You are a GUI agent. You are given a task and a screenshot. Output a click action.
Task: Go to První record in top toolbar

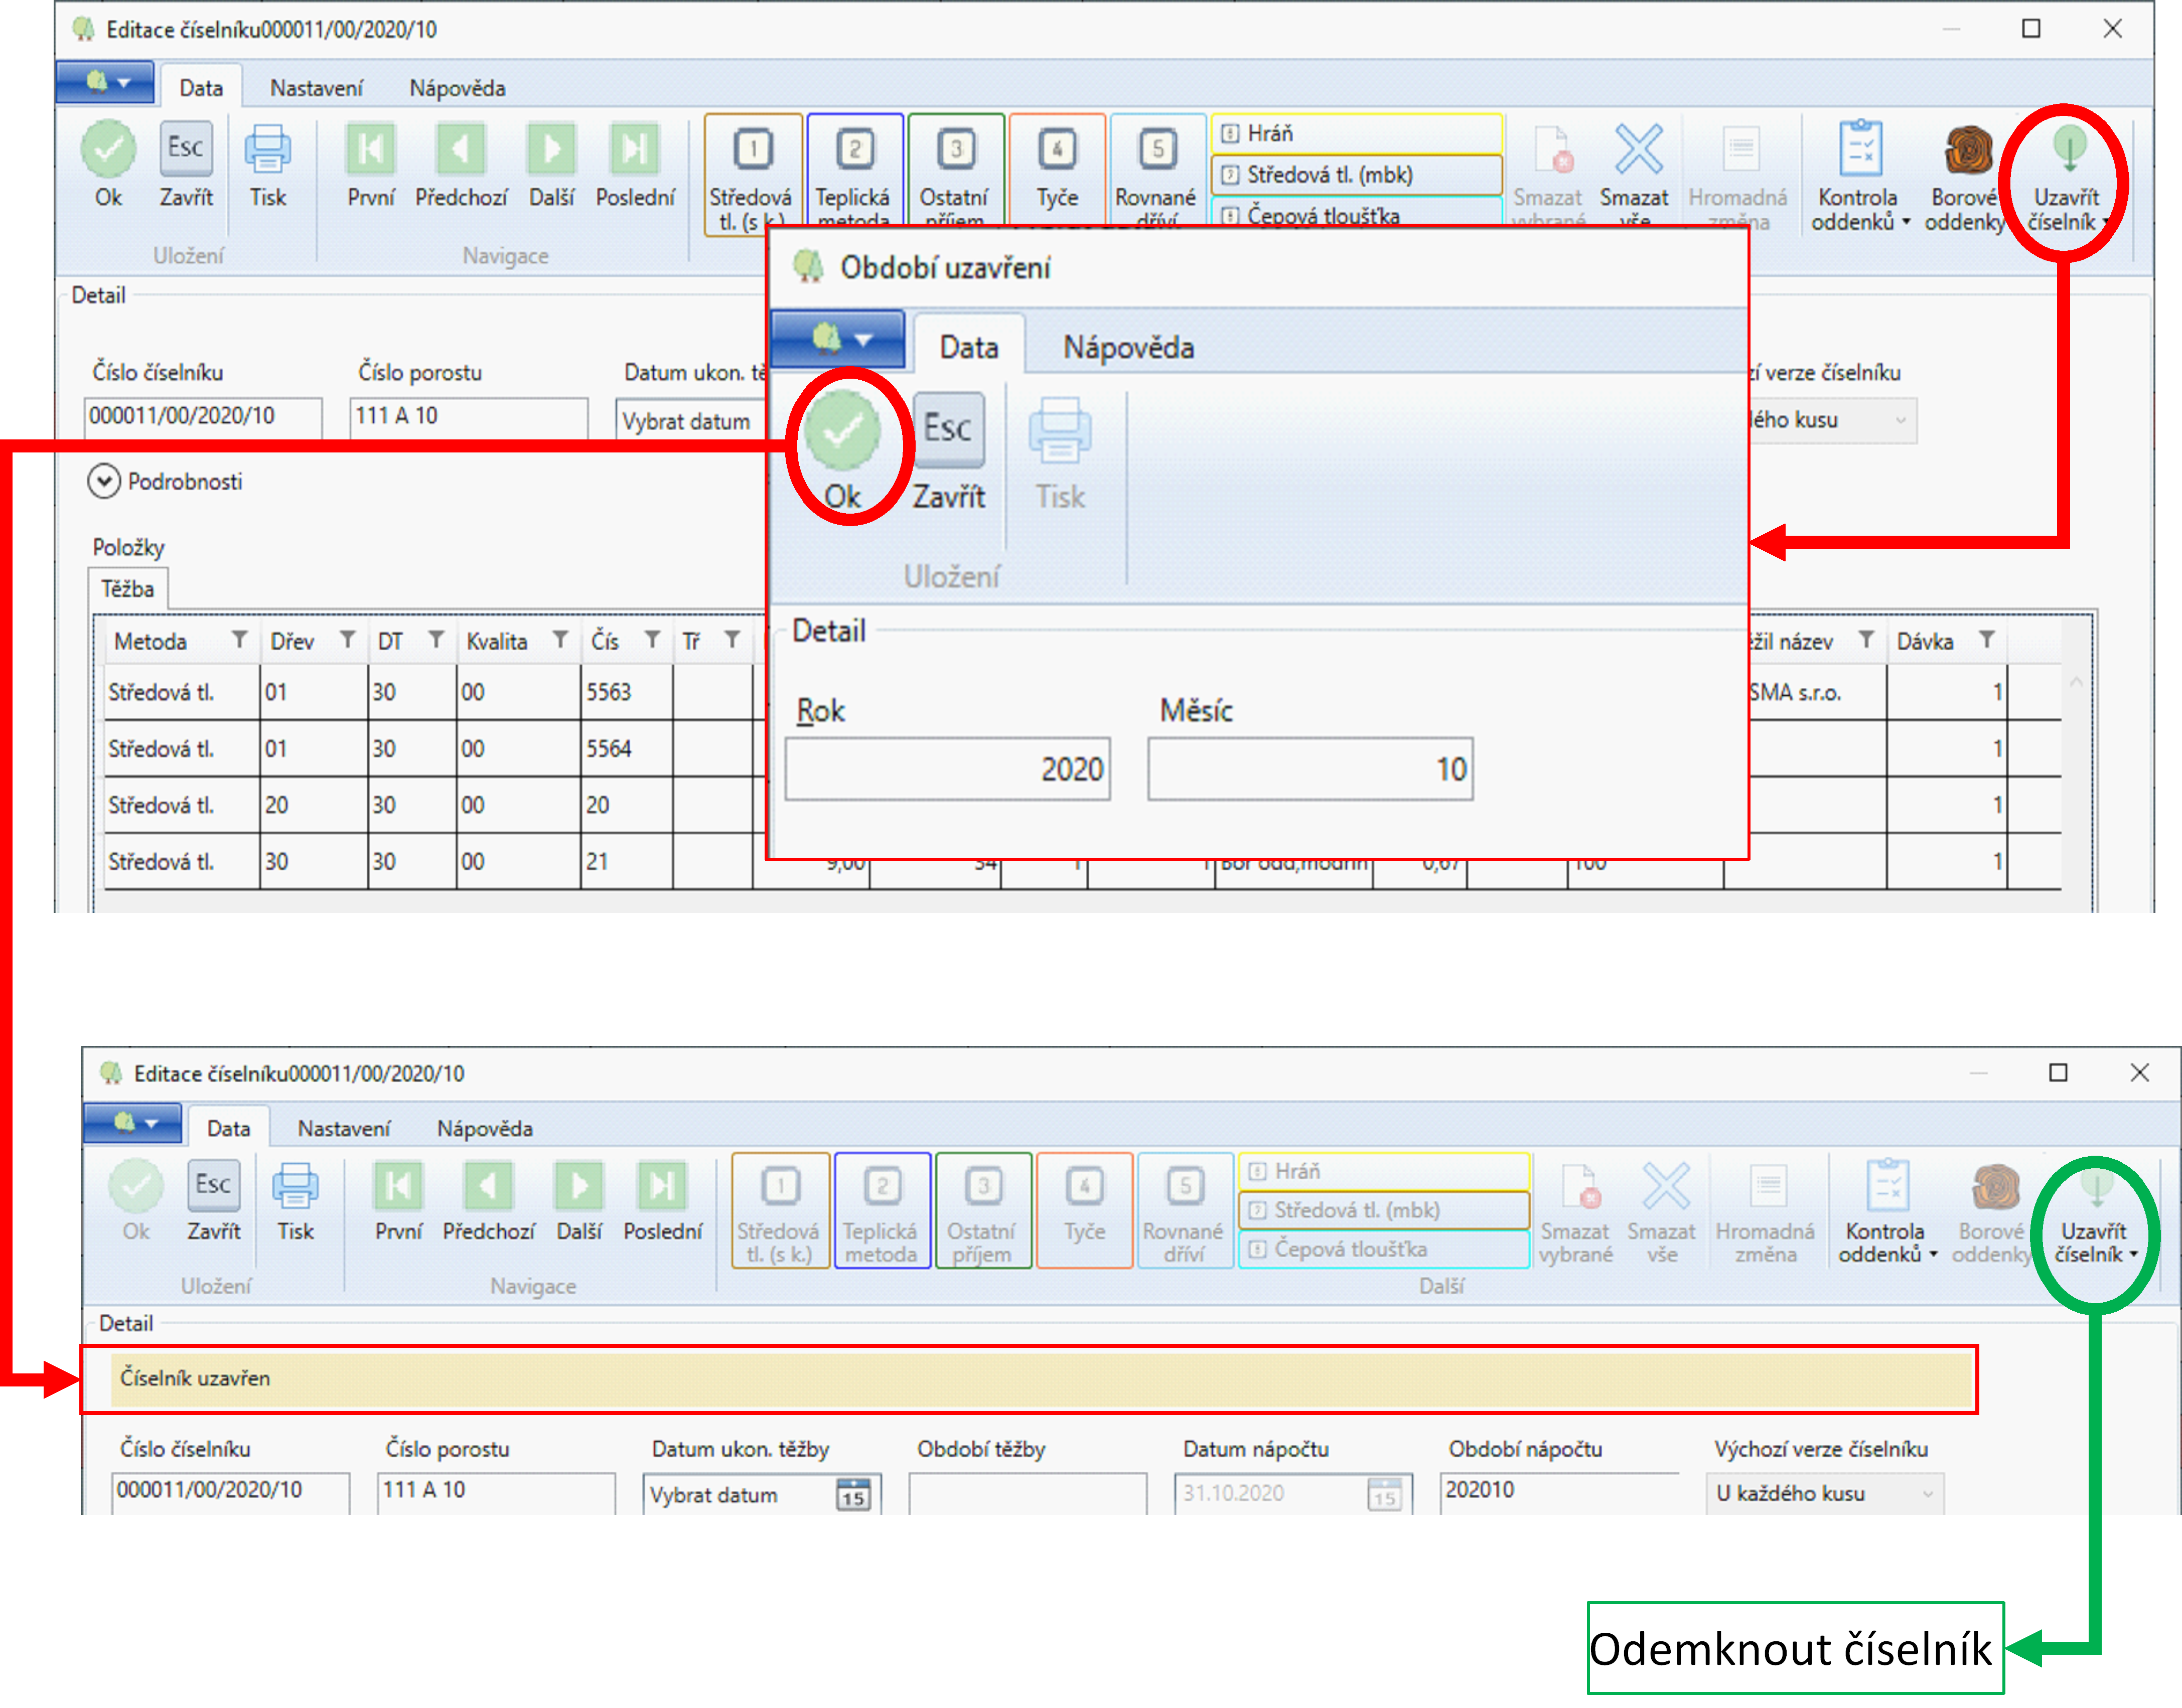click(371, 150)
